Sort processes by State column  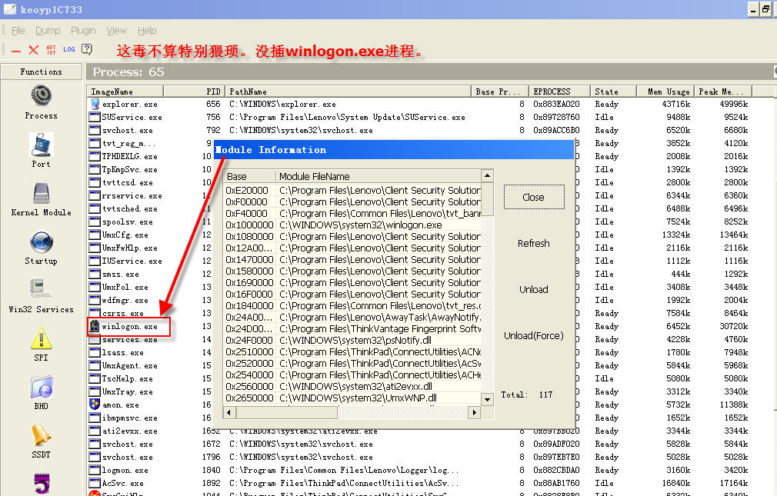[x=613, y=92]
